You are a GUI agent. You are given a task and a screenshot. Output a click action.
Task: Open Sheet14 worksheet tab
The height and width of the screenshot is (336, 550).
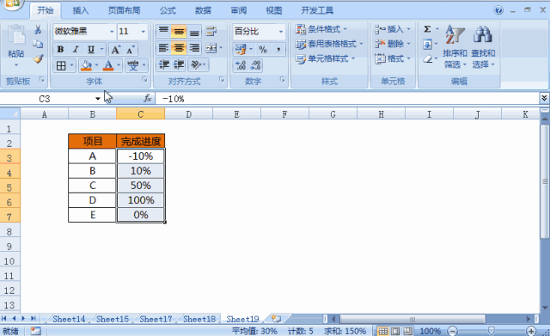tap(69, 319)
